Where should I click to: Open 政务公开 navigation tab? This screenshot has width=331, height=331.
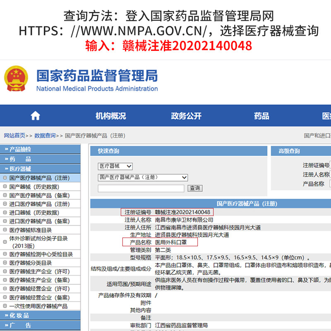coord(186,116)
